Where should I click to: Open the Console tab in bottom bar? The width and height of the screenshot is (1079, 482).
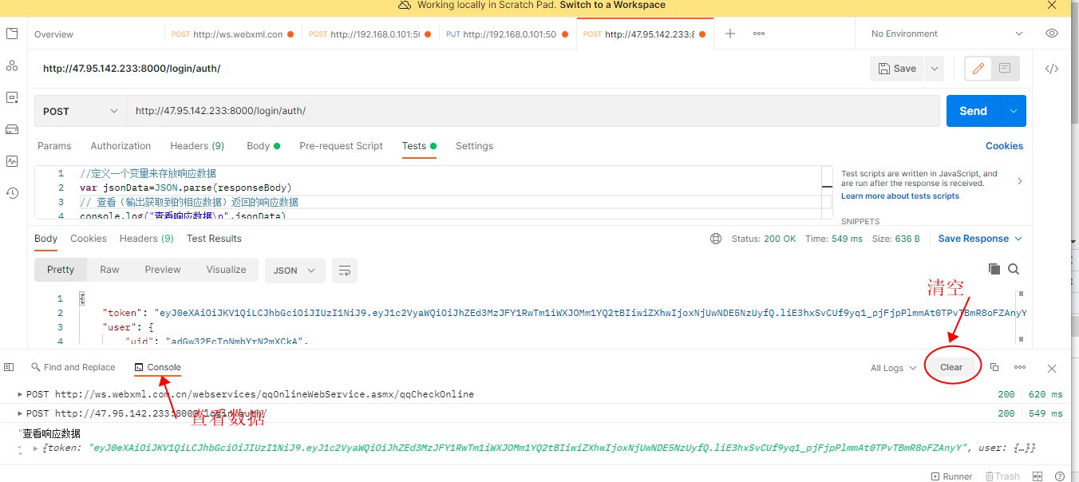click(x=158, y=367)
